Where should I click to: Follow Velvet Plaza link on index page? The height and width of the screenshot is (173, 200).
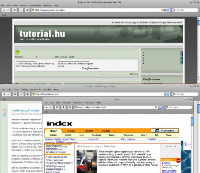coord(69,139)
